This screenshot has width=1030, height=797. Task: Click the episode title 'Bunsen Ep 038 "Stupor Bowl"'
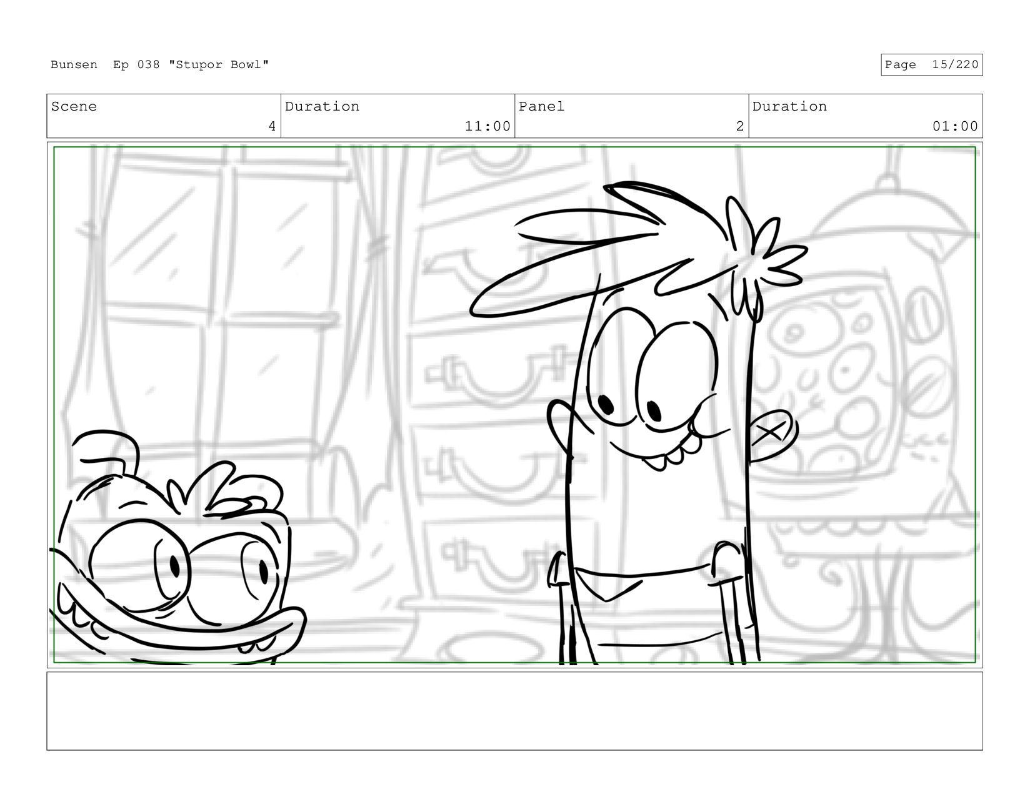coord(160,65)
